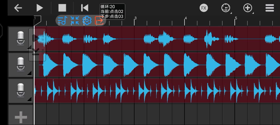Image resolution: width=280 pixels, height=125 pixels.
Task: Stop playback with the square stop button
Action: [x=62, y=8]
